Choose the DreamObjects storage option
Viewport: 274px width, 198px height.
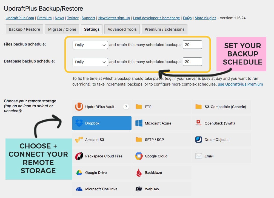tap(221, 140)
